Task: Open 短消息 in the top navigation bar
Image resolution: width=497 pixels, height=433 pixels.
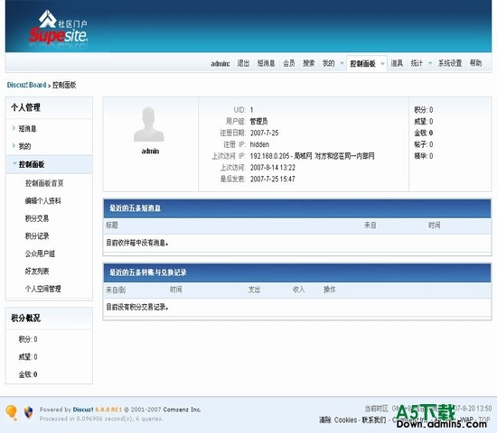Action: point(266,63)
